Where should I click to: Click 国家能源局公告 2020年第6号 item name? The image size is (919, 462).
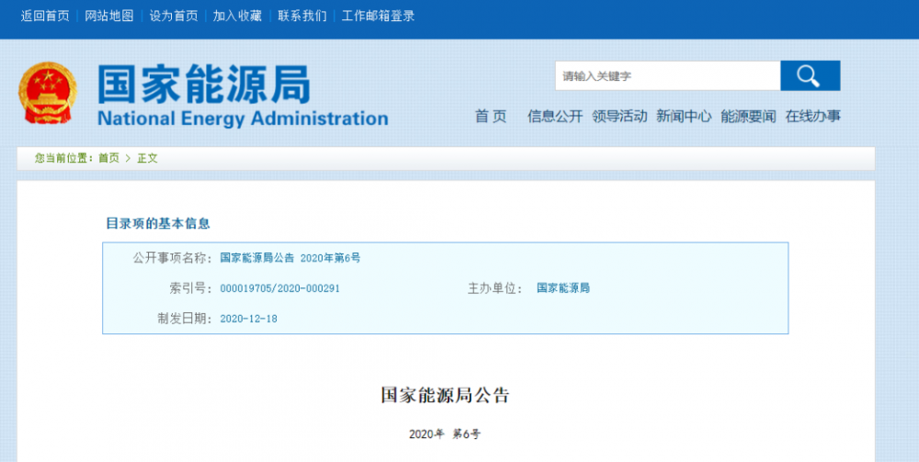click(x=290, y=258)
